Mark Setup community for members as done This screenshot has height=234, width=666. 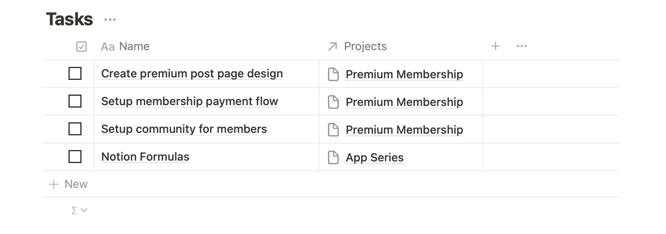75,129
